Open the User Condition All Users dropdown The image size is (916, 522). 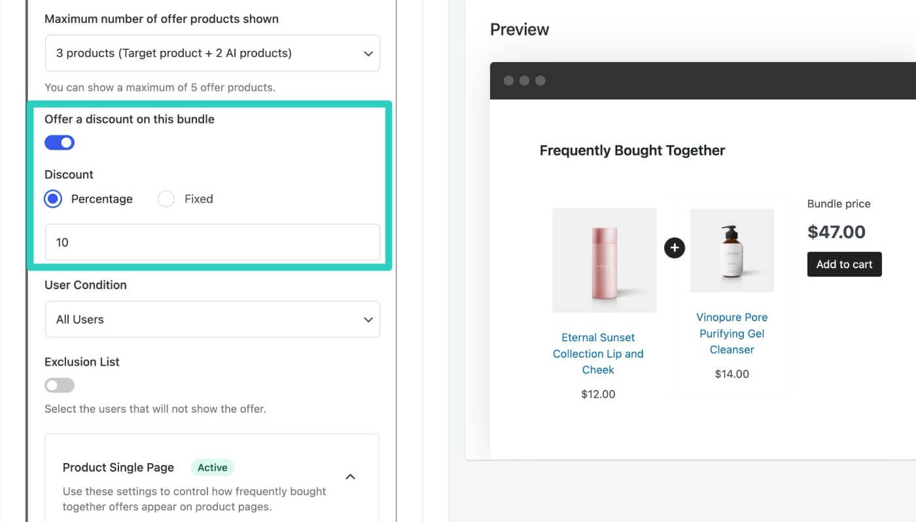click(213, 319)
